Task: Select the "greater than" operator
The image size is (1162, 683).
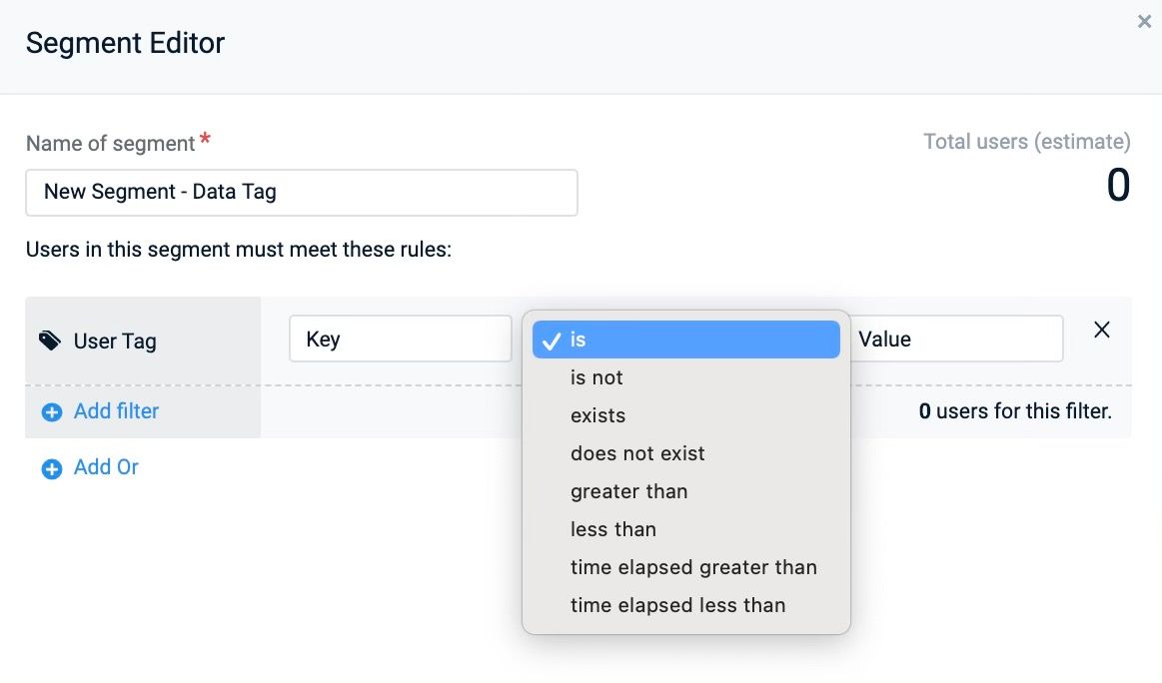Action: pos(686,491)
